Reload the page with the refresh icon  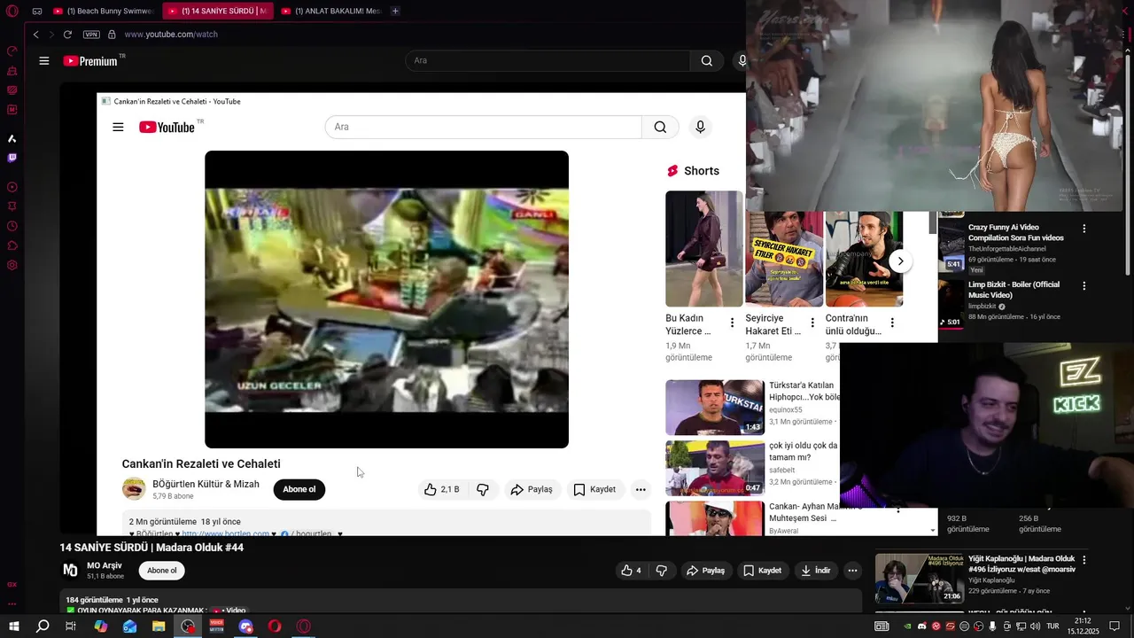tap(67, 35)
